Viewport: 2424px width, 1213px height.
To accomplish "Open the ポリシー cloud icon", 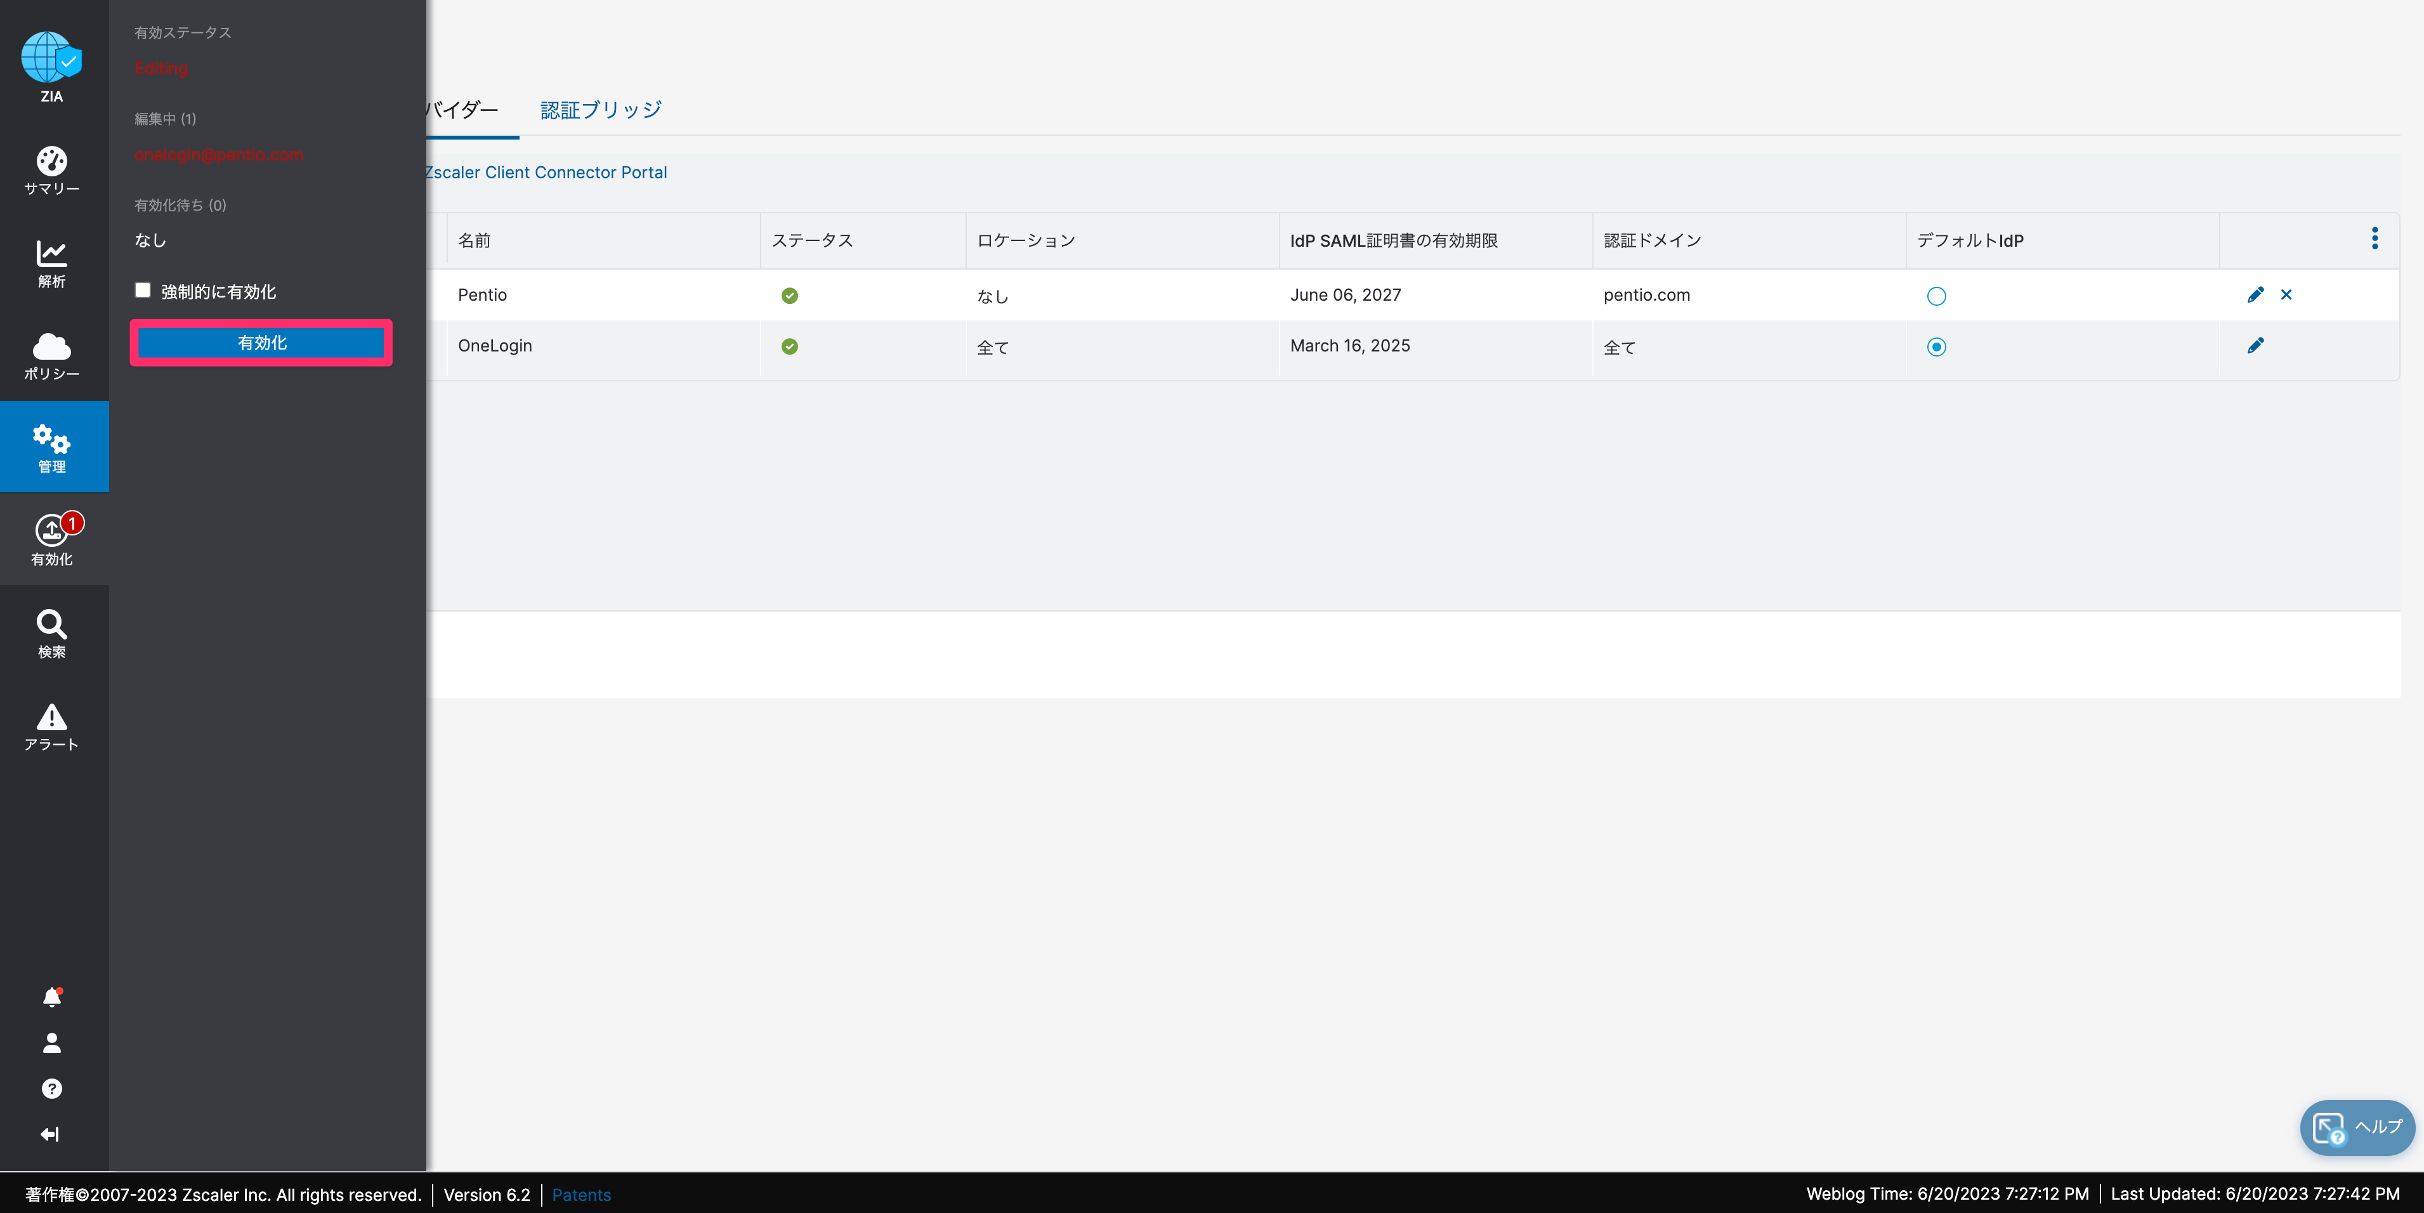I will (x=52, y=346).
